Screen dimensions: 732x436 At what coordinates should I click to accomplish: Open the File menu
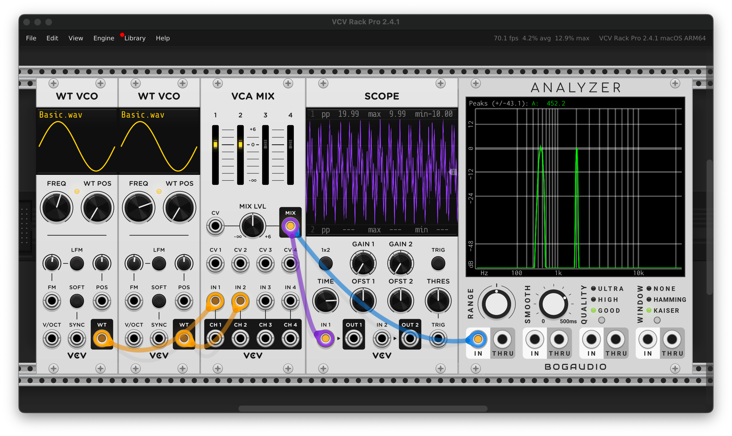coord(31,38)
